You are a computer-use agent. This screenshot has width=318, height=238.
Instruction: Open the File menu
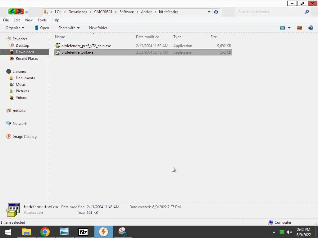(6, 20)
